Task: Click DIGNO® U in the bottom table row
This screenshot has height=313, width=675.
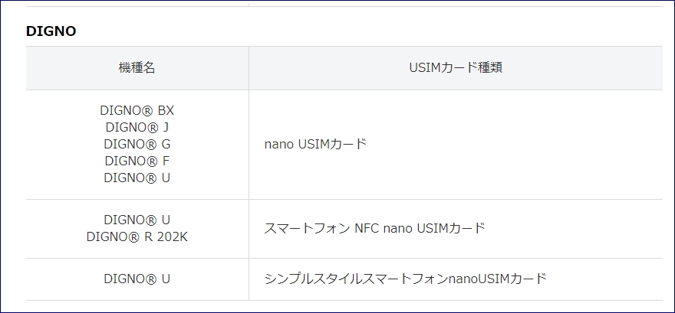Action: click(x=137, y=279)
